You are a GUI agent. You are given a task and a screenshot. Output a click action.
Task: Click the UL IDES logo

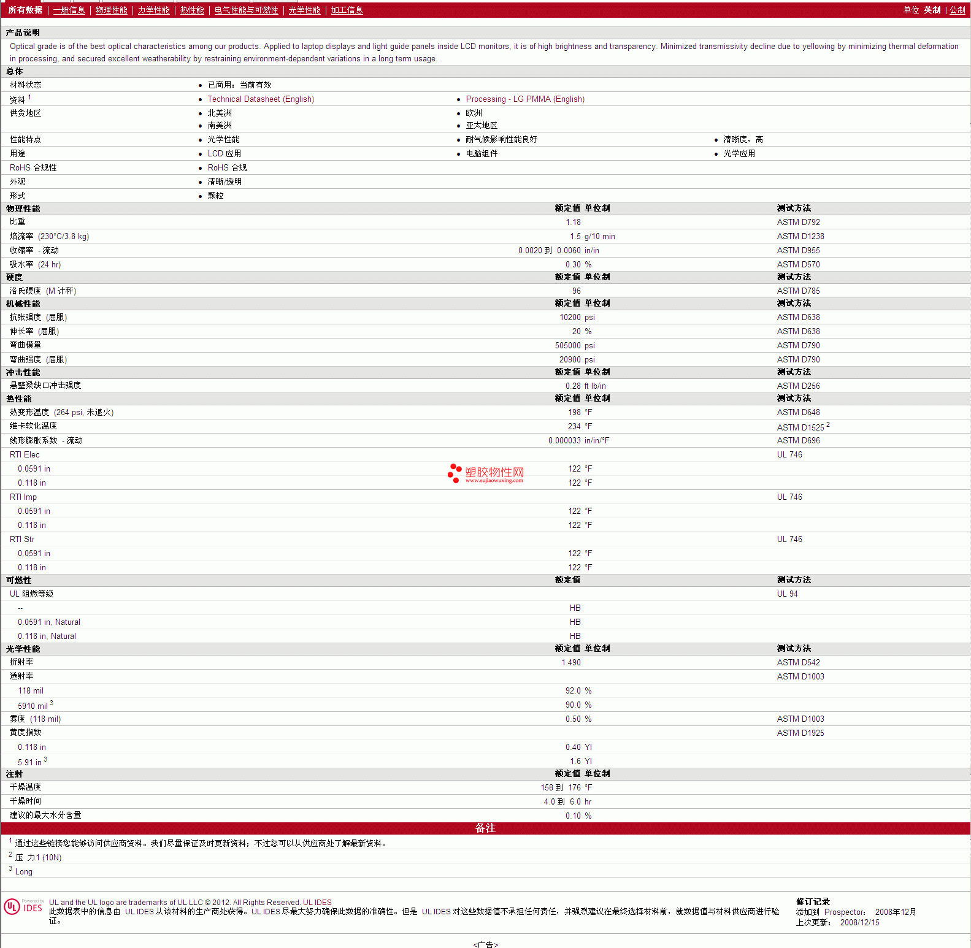[x=23, y=907]
